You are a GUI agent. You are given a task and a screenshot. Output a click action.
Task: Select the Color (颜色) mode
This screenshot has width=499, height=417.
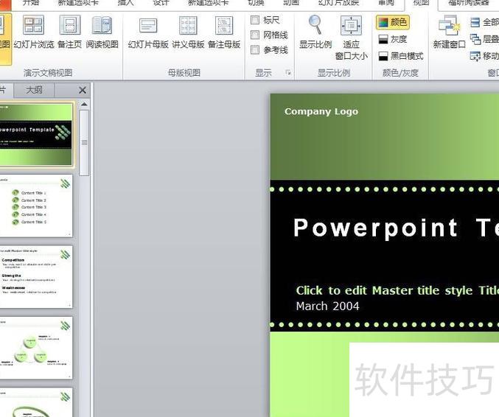(x=392, y=22)
